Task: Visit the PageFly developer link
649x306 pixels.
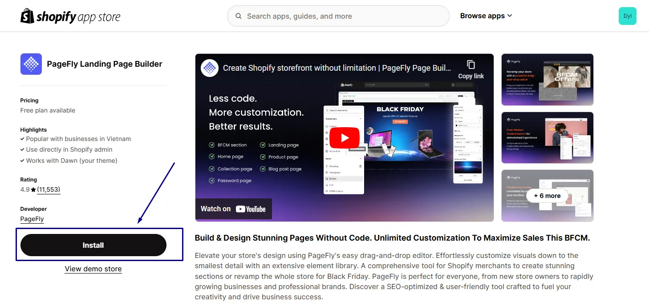Action: click(32, 219)
